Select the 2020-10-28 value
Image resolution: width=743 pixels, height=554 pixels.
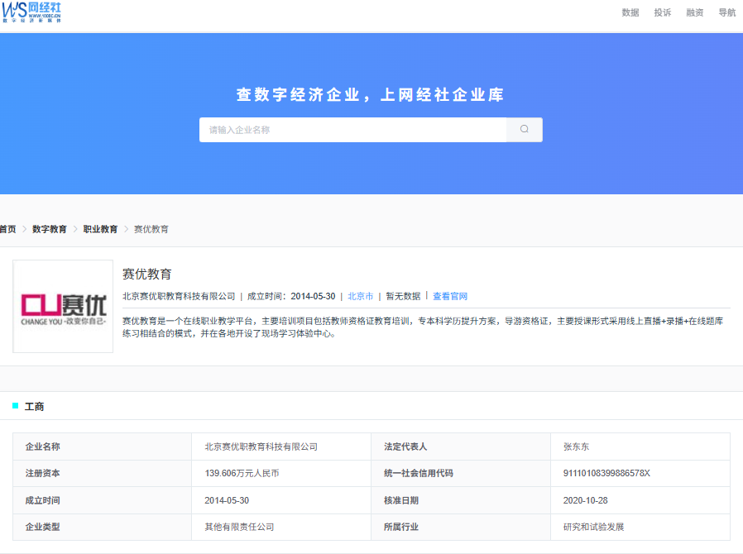[585, 500]
